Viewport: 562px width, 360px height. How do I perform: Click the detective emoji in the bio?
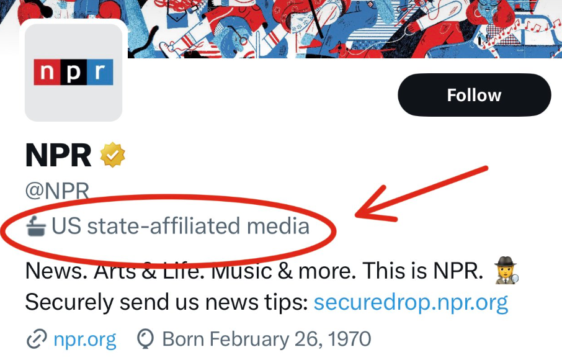point(507,271)
